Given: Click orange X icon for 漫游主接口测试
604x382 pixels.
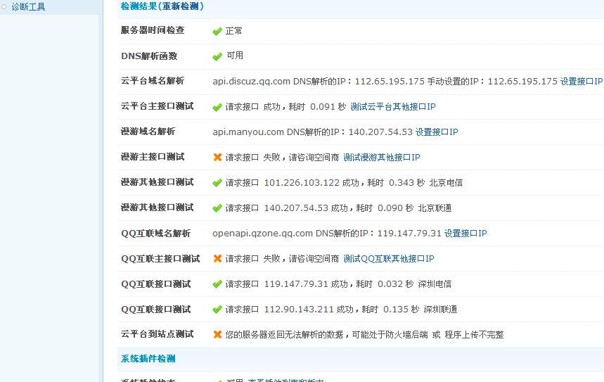Looking at the screenshot, I should coord(217,158).
